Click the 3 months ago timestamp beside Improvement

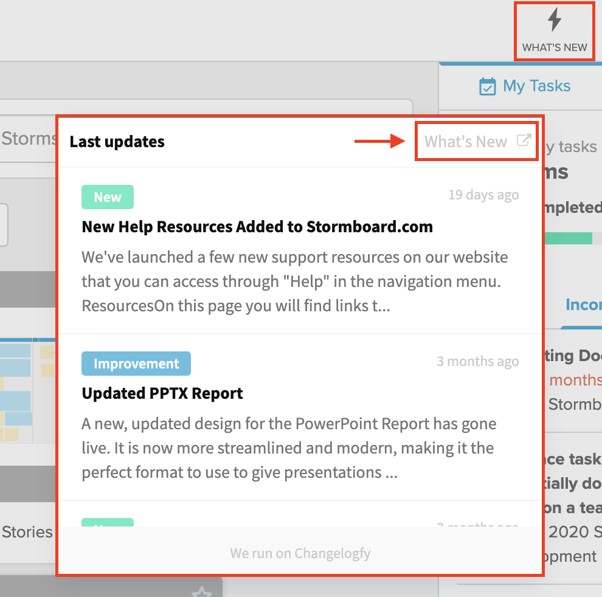477,362
